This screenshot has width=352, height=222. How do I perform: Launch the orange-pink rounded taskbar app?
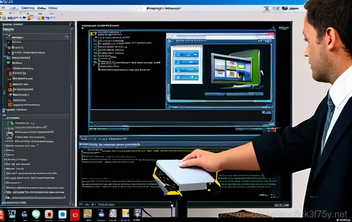pos(49,214)
